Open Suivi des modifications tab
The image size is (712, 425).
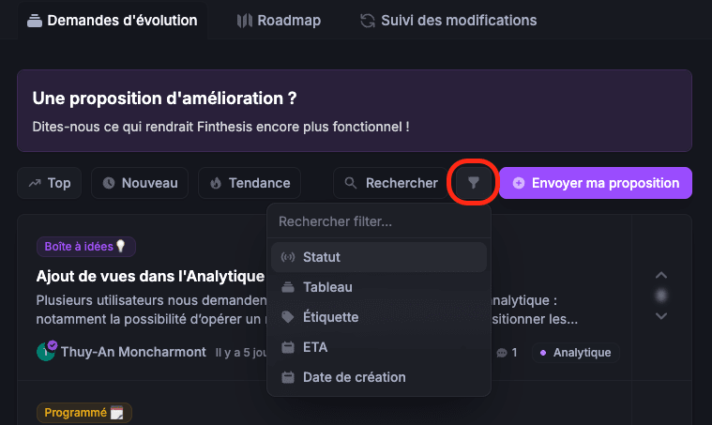click(447, 20)
